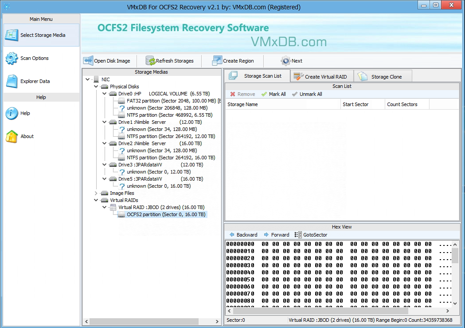
Task: Click the Count Sectors column header
Action: pyautogui.click(x=407, y=104)
